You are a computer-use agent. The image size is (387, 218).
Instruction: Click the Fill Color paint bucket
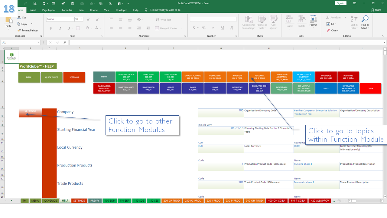[87, 28]
